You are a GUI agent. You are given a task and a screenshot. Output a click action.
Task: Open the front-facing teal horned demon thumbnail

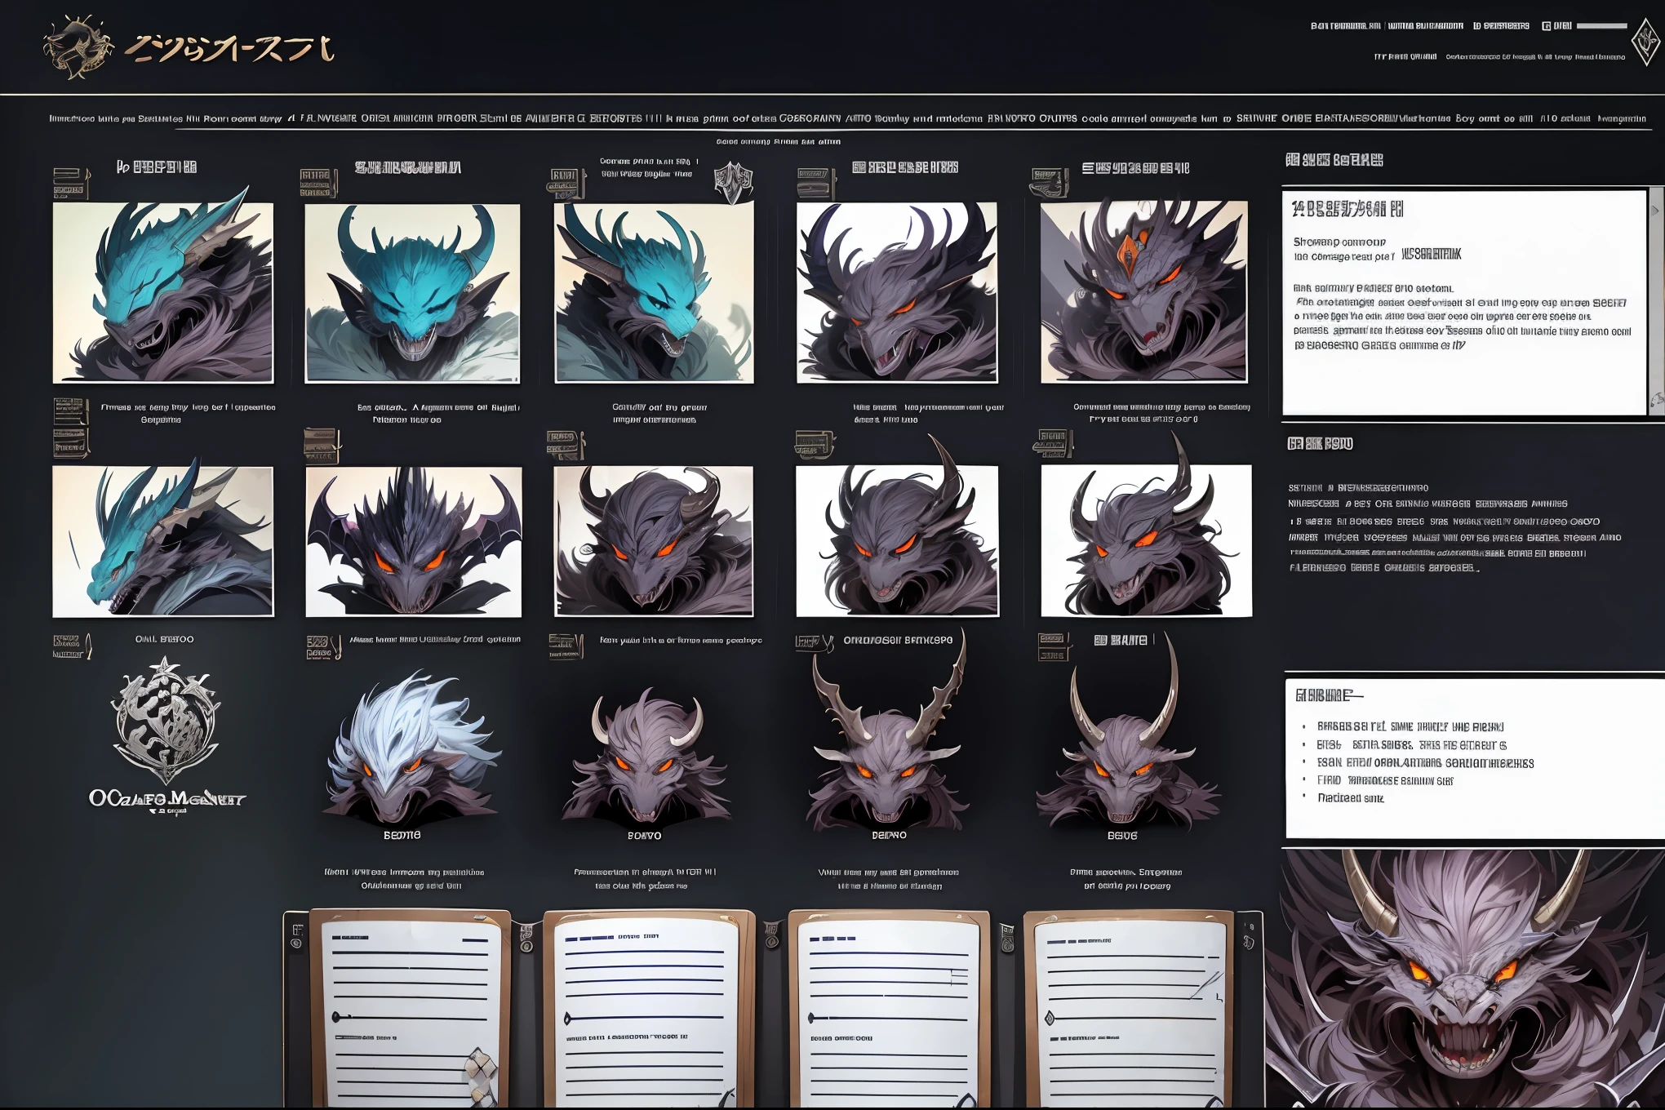(412, 293)
